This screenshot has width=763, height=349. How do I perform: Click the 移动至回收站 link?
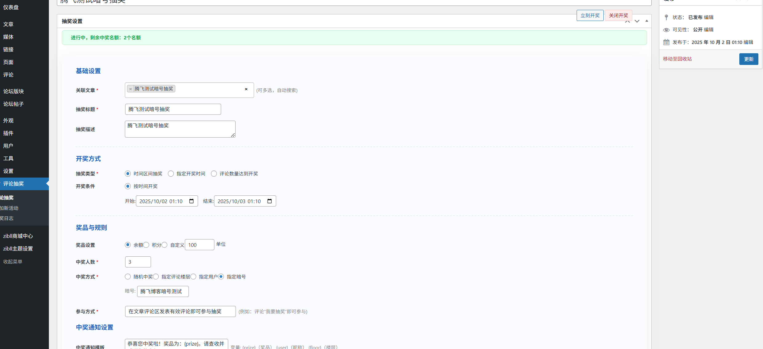tap(677, 59)
